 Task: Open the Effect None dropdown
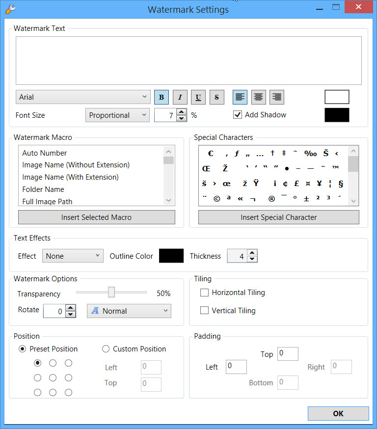[73, 256]
